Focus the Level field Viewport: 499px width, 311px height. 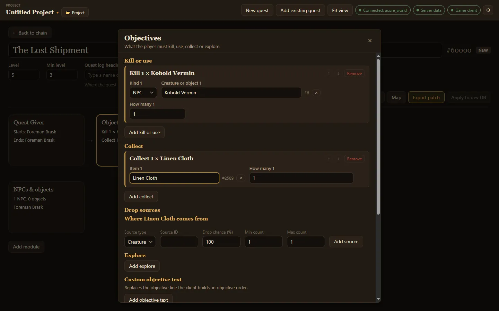tap(24, 75)
